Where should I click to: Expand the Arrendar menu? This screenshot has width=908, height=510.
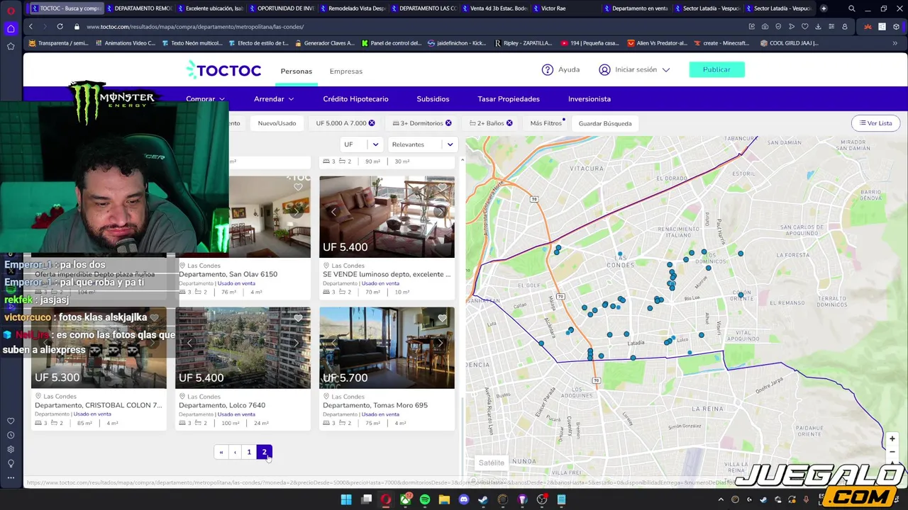274,99
